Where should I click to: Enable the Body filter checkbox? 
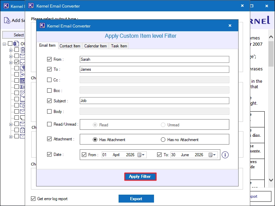(49, 111)
